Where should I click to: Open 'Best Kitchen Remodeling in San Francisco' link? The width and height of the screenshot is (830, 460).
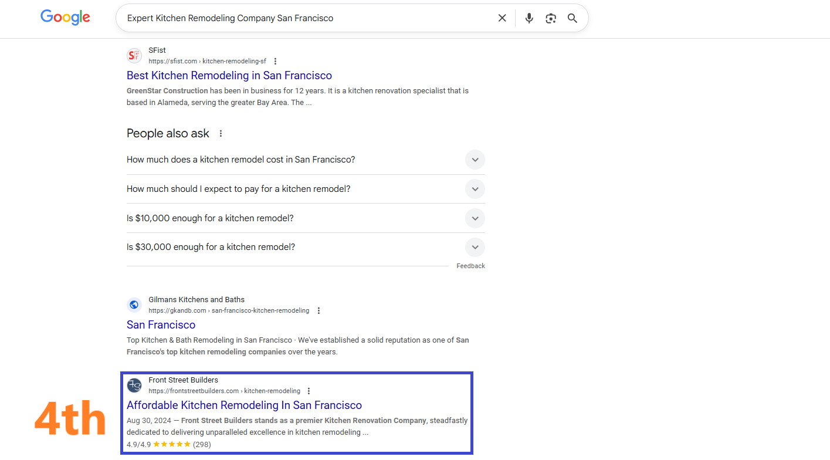[x=229, y=75]
